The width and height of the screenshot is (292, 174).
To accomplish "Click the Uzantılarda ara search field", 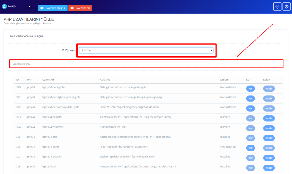I will (x=146, y=64).
